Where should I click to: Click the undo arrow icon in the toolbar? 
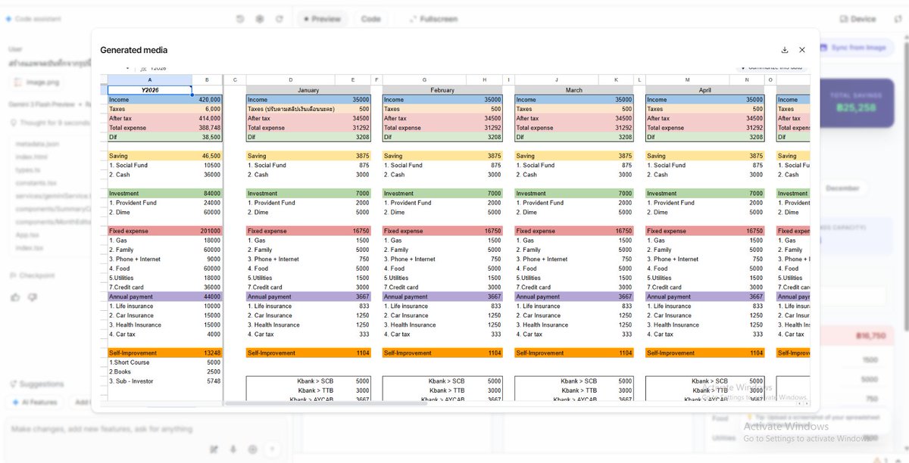pyautogui.click(x=240, y=19)
